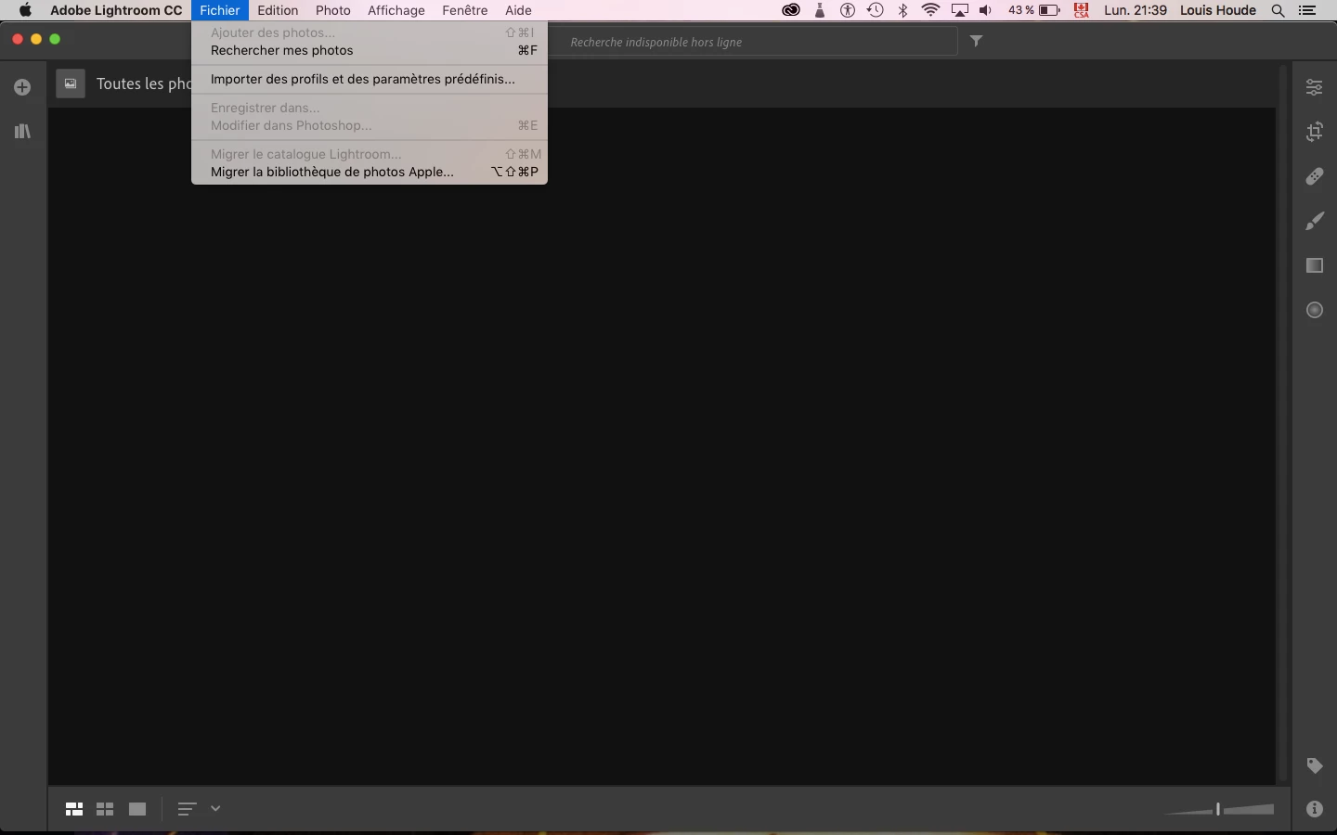The image size is (1337, 835).
Task: Switch to Photo Grid view
Action: 74,809
